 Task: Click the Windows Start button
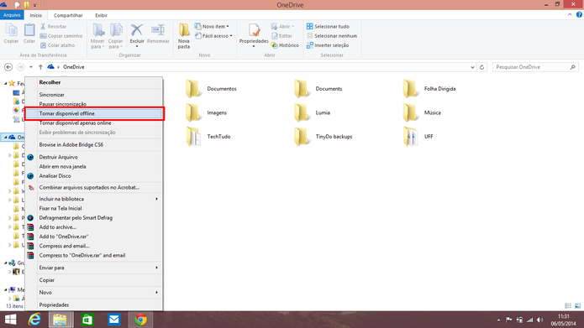click(10, 320)
